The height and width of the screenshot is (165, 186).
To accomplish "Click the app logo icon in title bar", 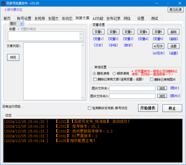I will point(3,3).
